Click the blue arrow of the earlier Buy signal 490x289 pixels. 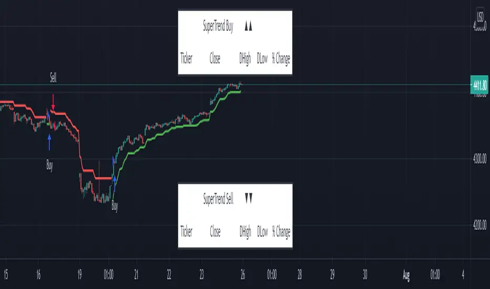[49, 140]
